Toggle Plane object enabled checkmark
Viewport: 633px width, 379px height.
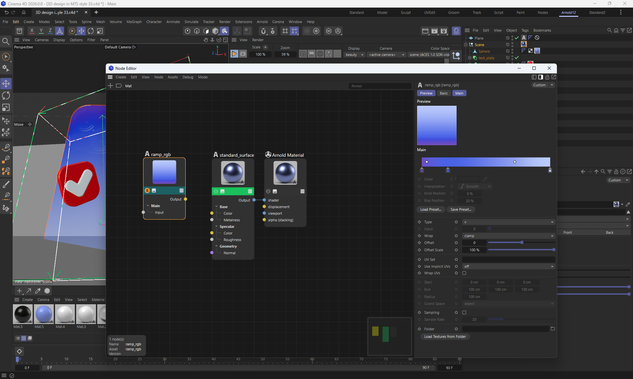pyautogui.click(x=517, y=38)
